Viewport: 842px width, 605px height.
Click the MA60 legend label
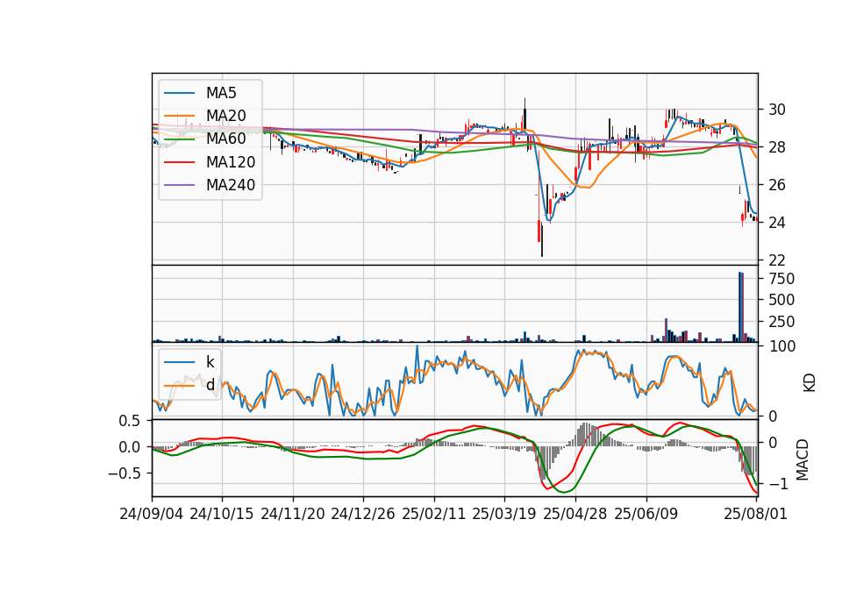225,139
